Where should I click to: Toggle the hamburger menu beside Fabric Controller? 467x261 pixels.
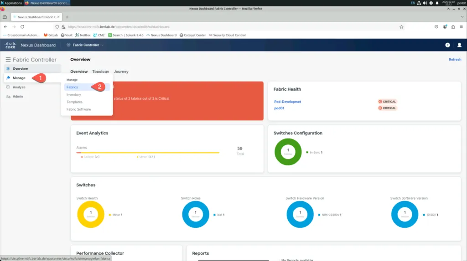8,60
